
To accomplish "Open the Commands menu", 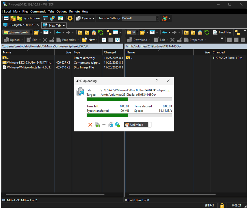I will pos(38,11).
